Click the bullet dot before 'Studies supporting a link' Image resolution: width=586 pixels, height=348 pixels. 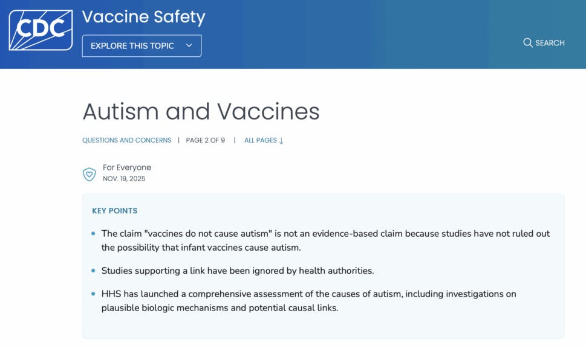[93, 271]
